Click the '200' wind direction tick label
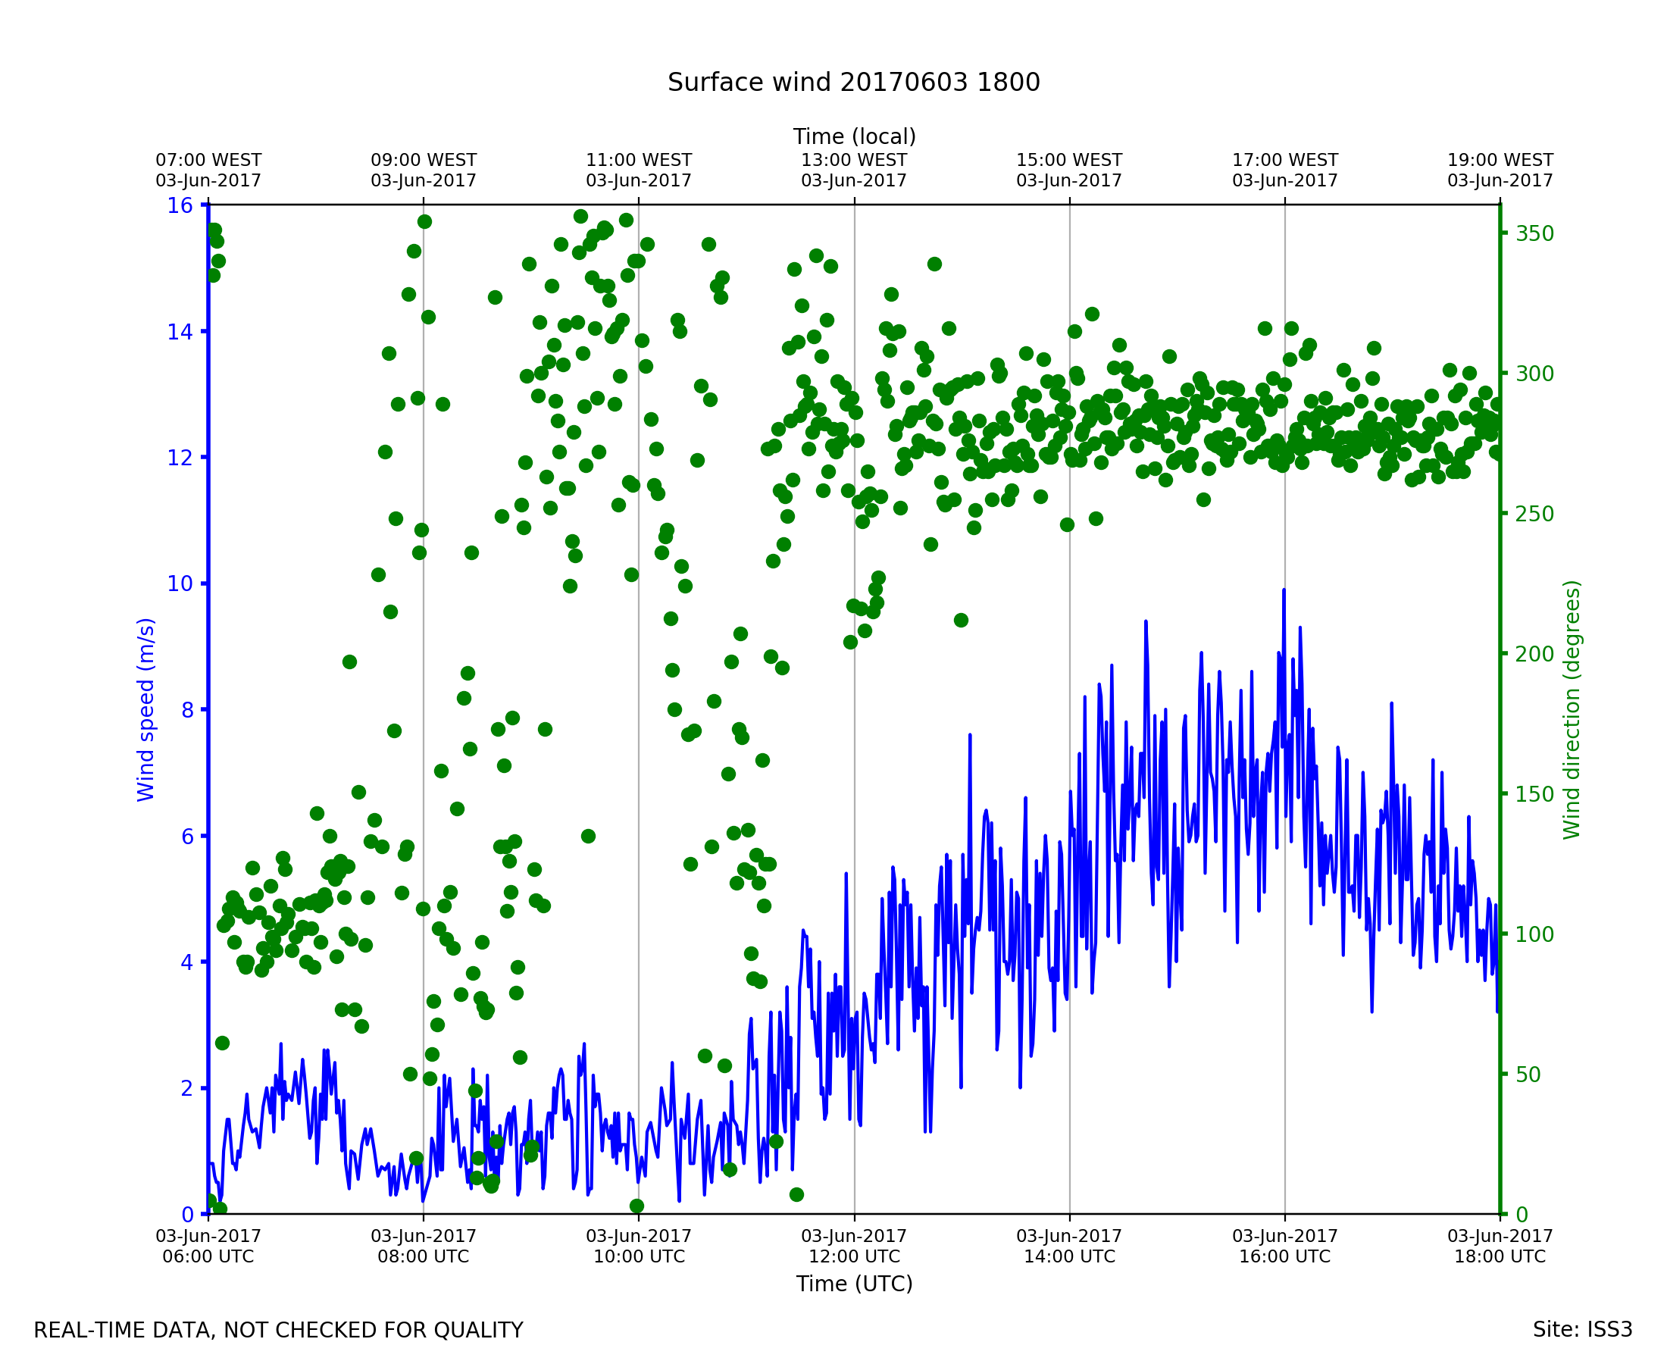The width and height of the screenshot is (1667, 1364). point(1534,654)
